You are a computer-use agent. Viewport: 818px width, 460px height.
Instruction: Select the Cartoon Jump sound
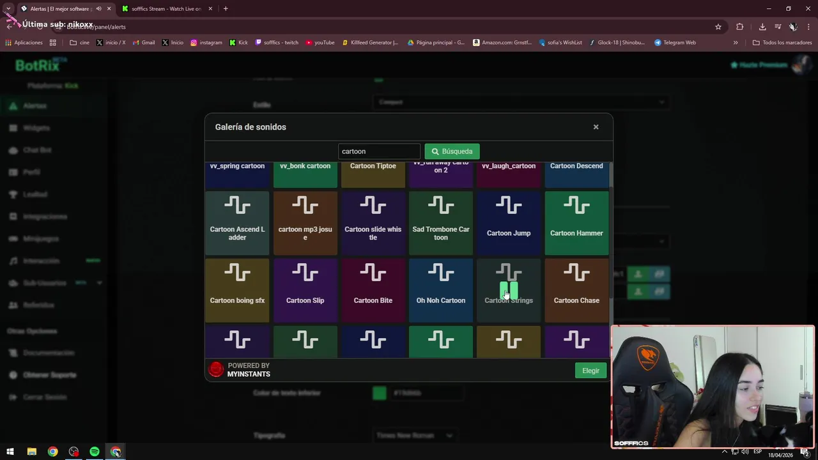pyautogui.click(x=509, y=223)
